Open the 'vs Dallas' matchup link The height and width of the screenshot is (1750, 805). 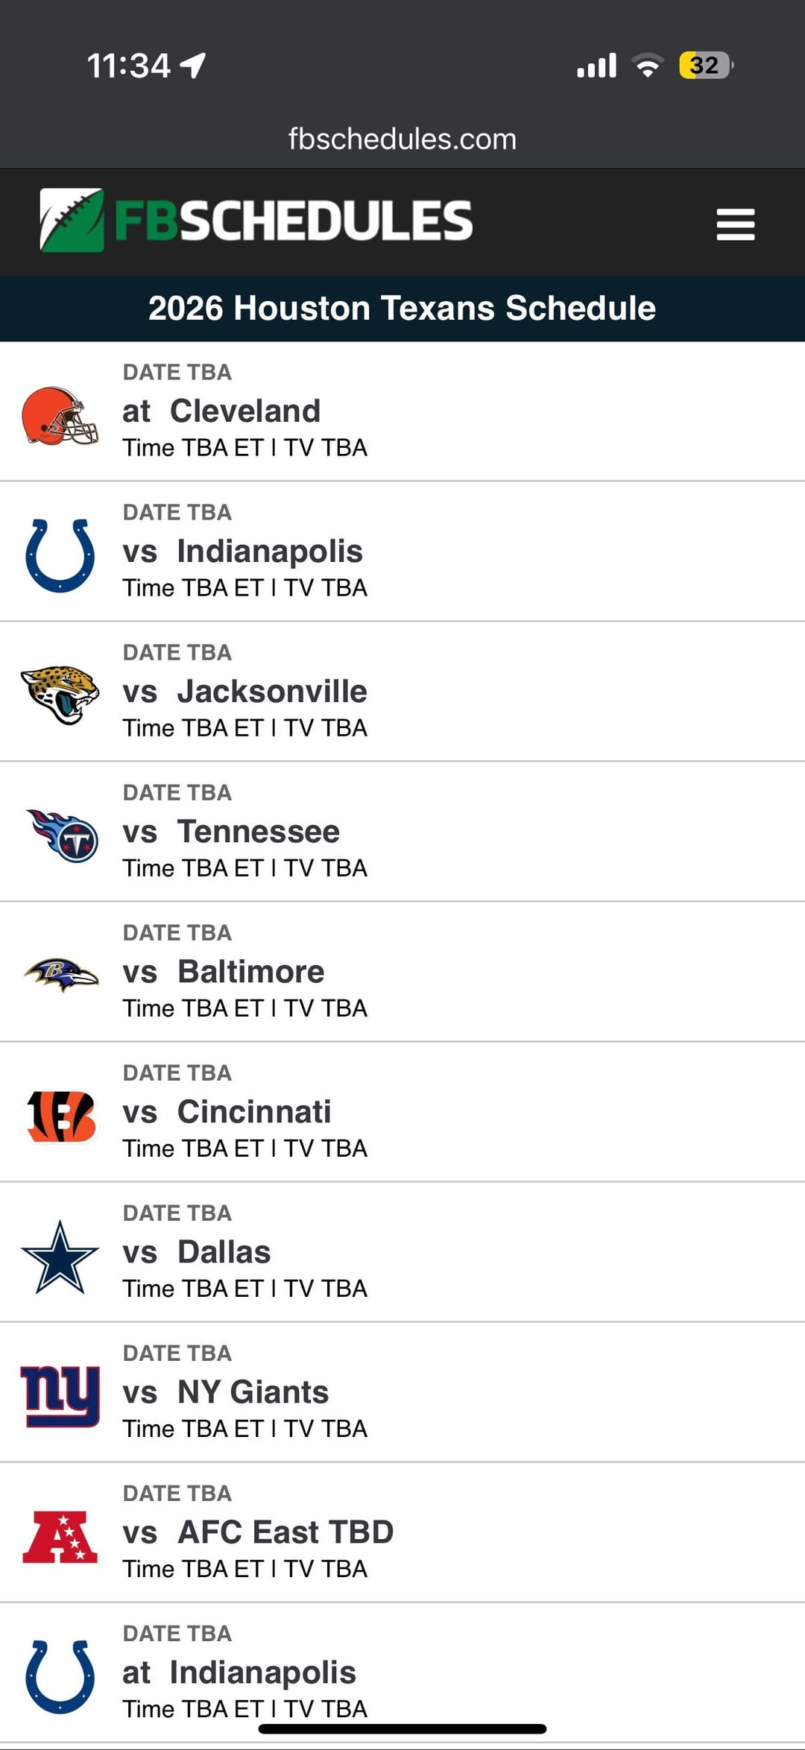(197, 1252)
